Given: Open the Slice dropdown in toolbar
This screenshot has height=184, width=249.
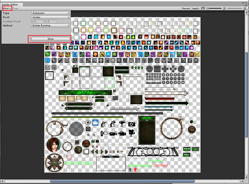Looking at the screenshot, I should 7,8.
